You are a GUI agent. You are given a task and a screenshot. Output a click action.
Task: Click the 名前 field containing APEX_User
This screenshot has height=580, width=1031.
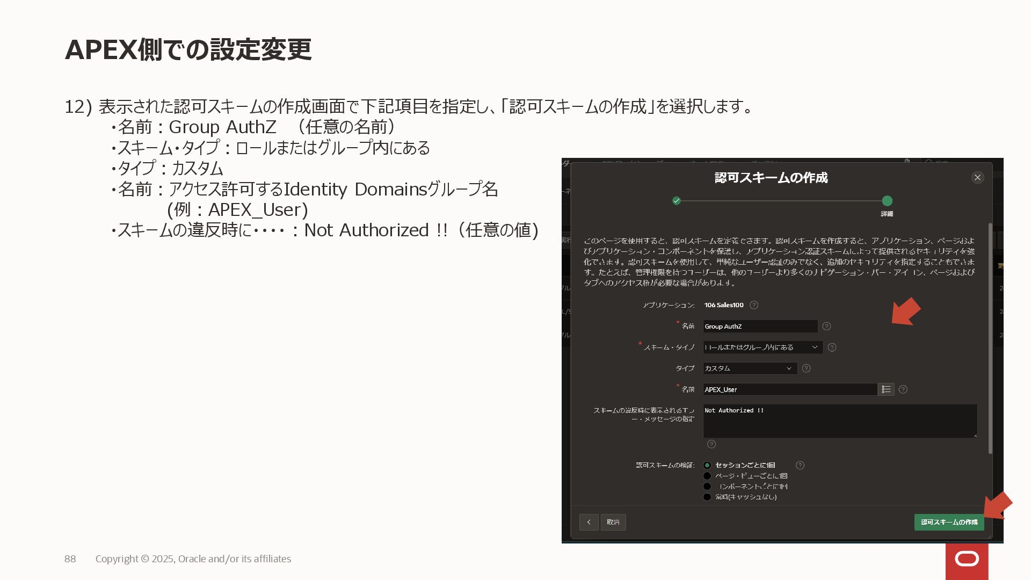[x=790, y=389]
